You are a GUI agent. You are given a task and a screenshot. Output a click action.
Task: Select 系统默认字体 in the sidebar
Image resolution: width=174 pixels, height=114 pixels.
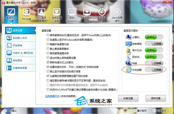(x=20, y=38)
